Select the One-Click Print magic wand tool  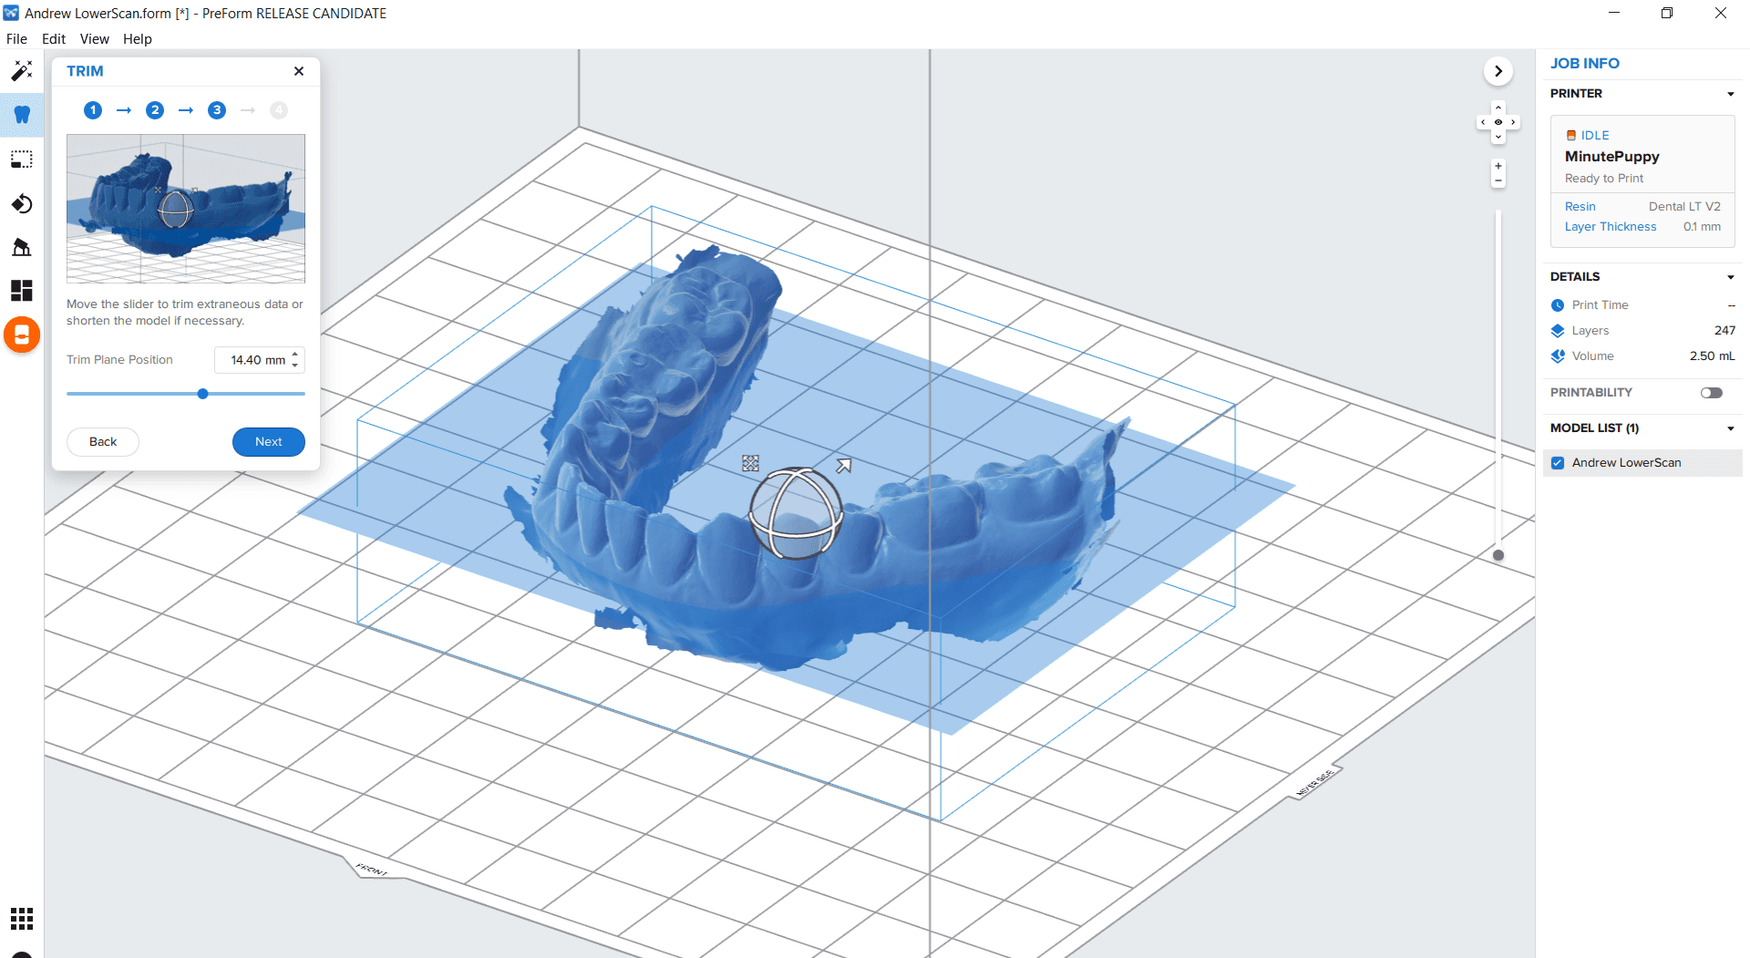tap(21, 71)
